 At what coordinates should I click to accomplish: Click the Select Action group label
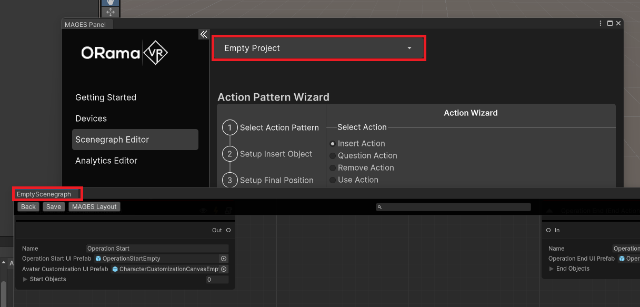pos(362,127)
